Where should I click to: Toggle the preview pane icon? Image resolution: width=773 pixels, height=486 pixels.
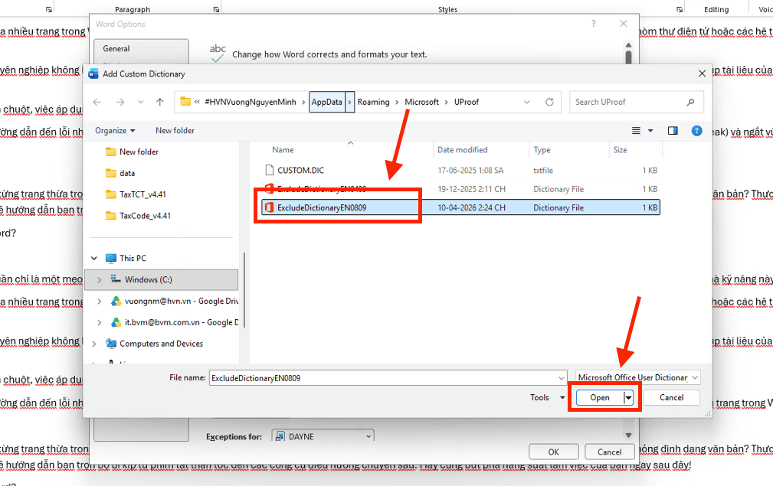(x=673, y=130)
